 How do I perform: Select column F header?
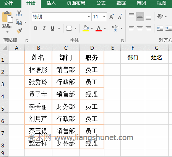pyautogui.click(x=133, y=48)
